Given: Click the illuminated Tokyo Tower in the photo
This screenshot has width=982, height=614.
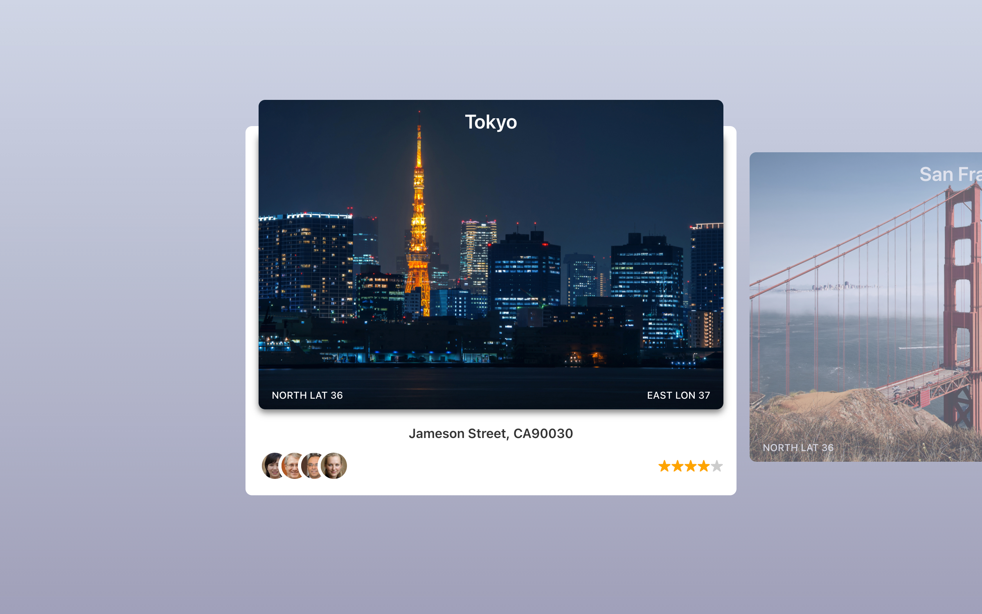Looking at the screenshot, I should pyautogui.click(x=419, y=229).
